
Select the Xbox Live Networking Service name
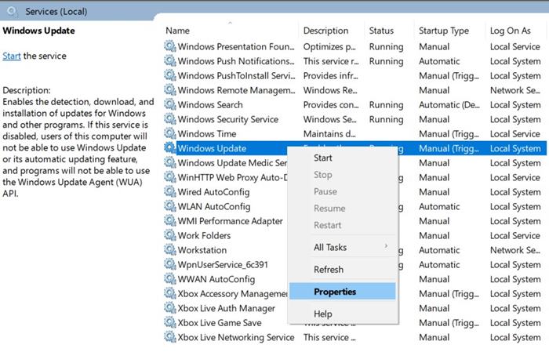pyautogui.click(x=236, y=337)
